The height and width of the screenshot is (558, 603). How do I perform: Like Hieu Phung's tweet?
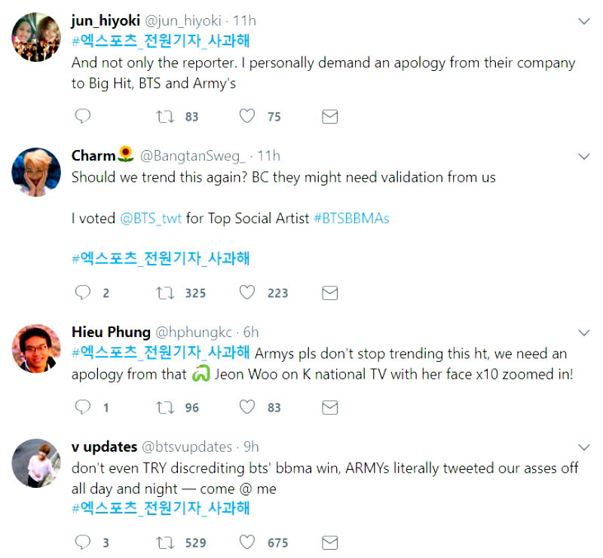pos(246,407)
